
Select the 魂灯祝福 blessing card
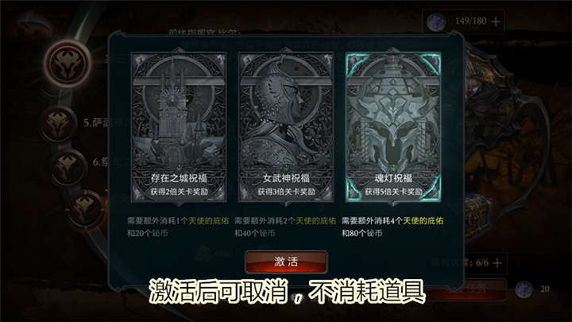(393, 127)
